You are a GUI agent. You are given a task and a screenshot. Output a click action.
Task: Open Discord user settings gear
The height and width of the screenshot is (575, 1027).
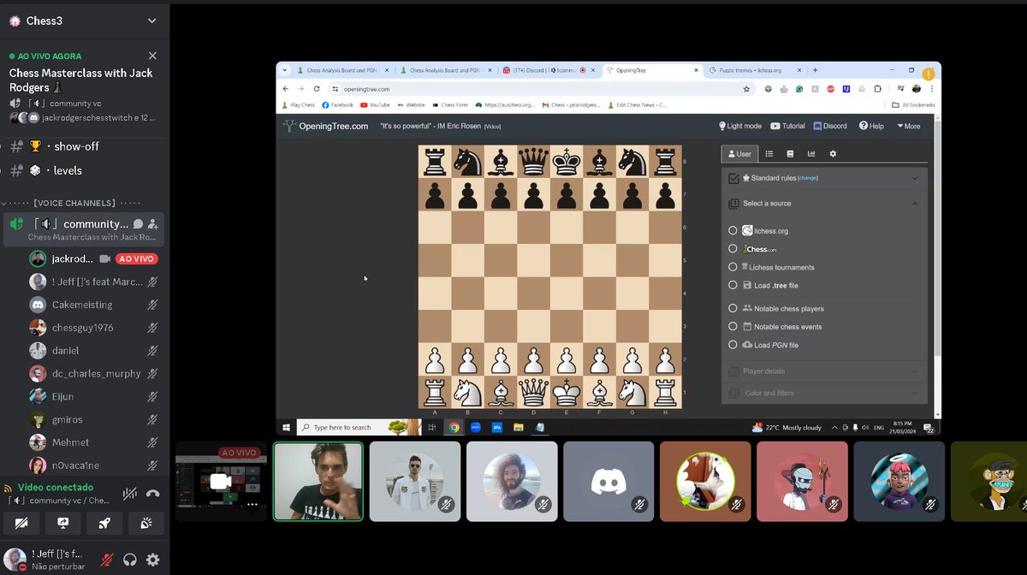(153, 560)
